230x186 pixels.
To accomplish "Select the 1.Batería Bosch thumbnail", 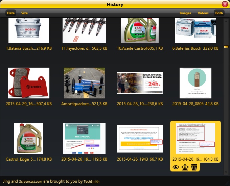I will pyautogui.click(x=29, y=30).
